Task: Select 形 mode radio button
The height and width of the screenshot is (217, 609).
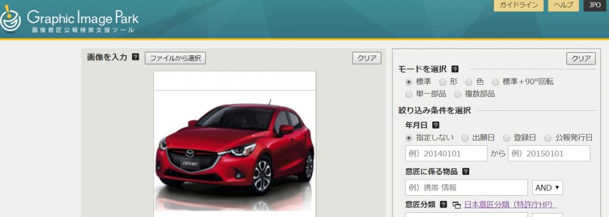Action: point(442,82)
